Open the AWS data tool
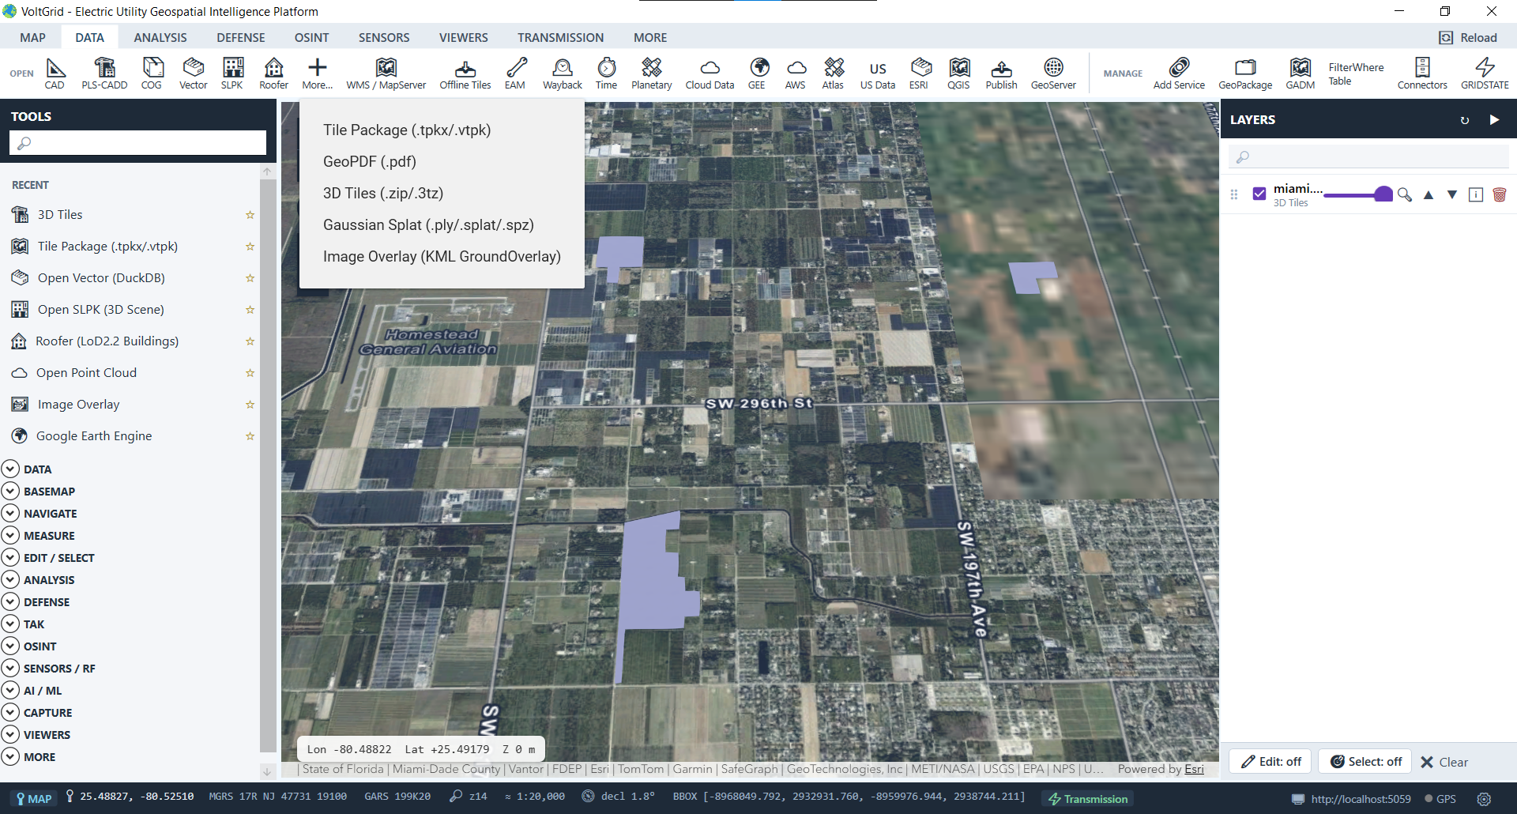 (x=796, y=73)
